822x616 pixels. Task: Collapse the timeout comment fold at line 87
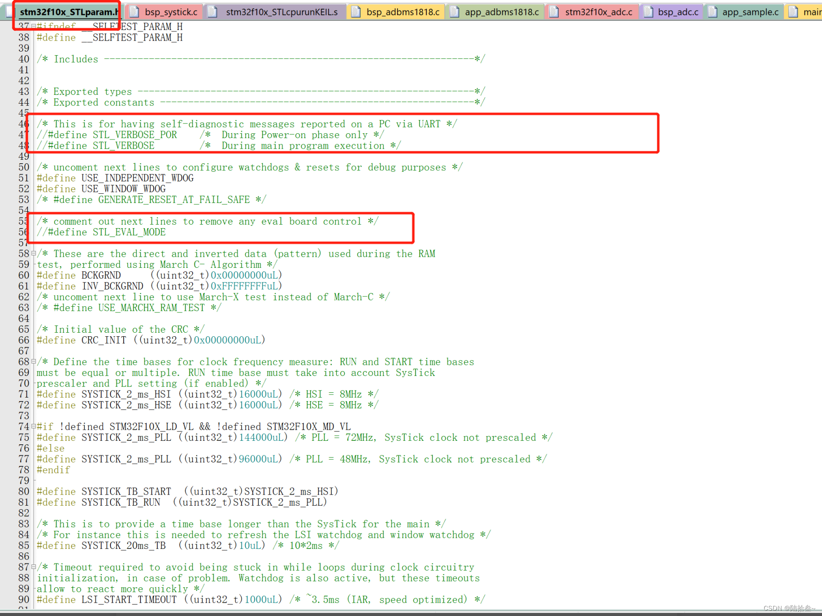click(33, 567)
